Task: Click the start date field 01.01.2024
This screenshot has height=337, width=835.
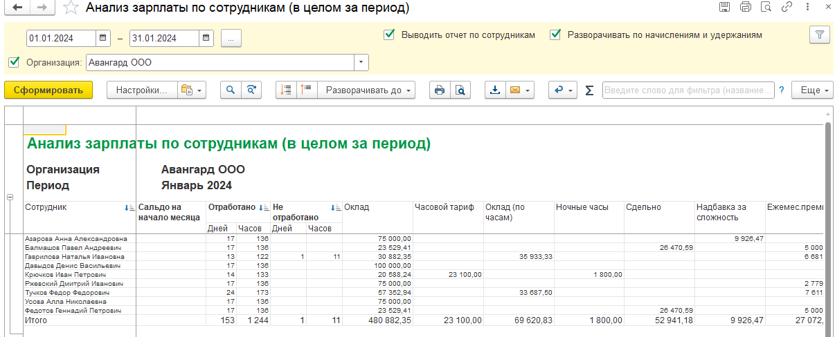Action: 61,38
